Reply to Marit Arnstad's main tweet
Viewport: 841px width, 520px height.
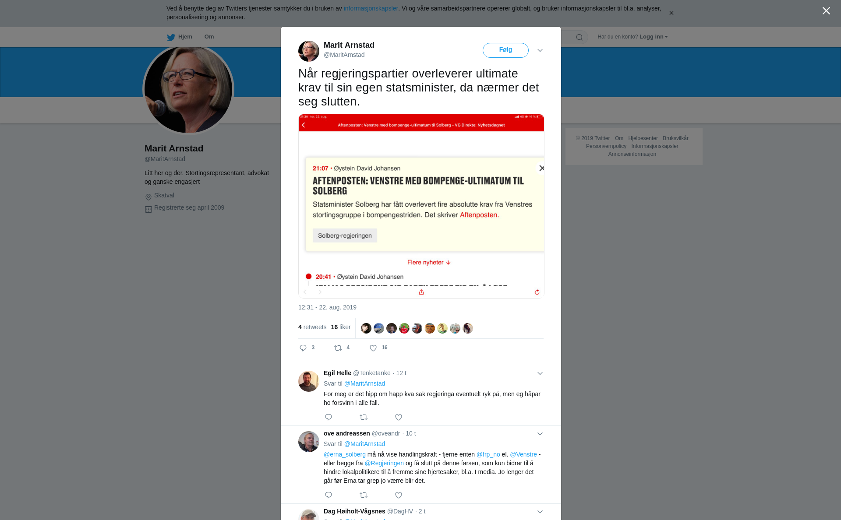click(303, 348)
